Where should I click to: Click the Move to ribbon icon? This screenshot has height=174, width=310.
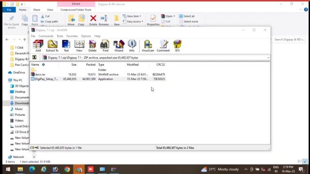click(71, 20)
